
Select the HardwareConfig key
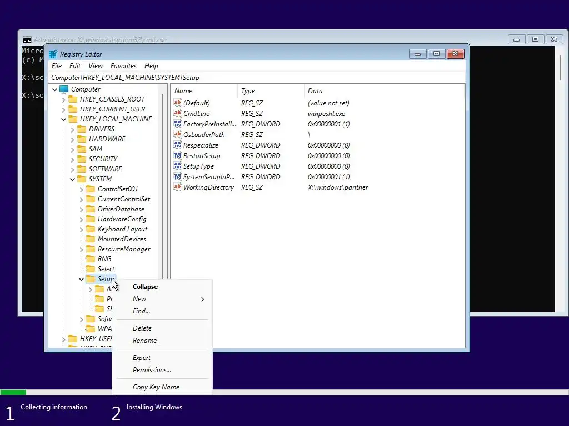[122, 219]
